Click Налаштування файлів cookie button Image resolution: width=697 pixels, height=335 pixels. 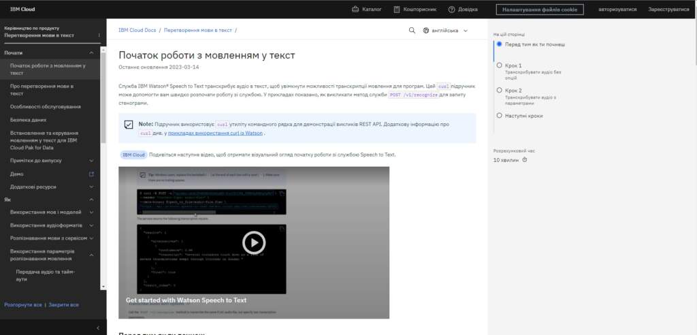(x=540, y=10)
